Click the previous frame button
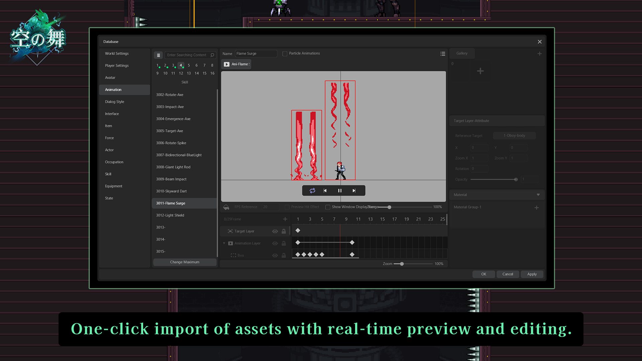Viewport: 642px width, 361px height. pyautogui.click(x=325, y=191)
